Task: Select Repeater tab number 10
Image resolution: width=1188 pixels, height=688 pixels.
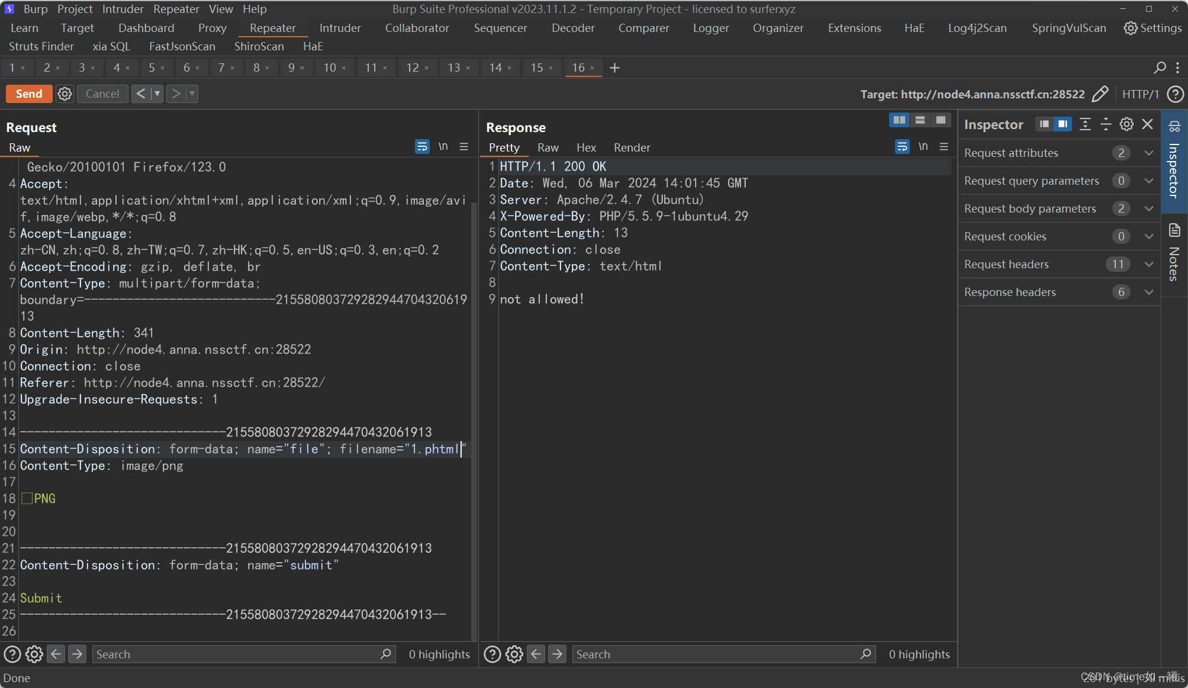Action: coord(330,67)
